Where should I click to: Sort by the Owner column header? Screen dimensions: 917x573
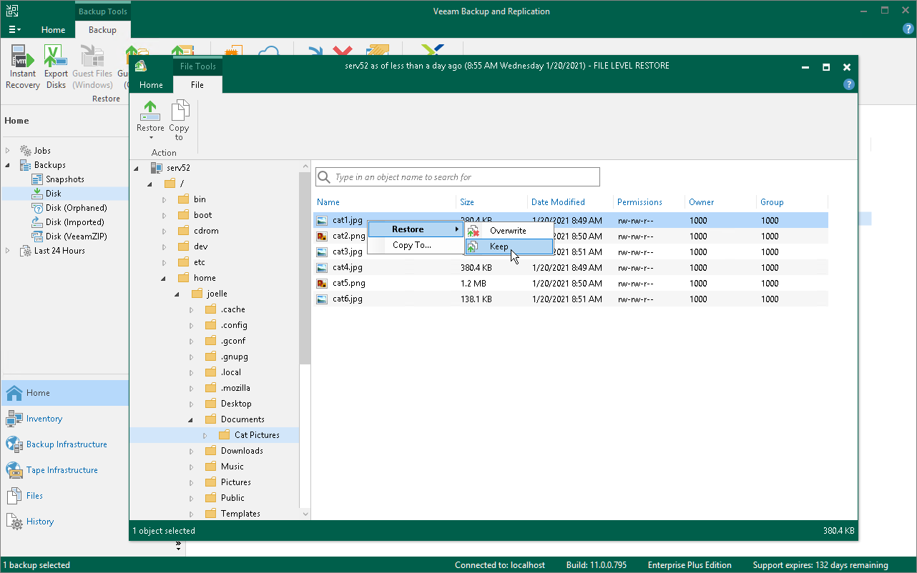(x=721, y=202)
